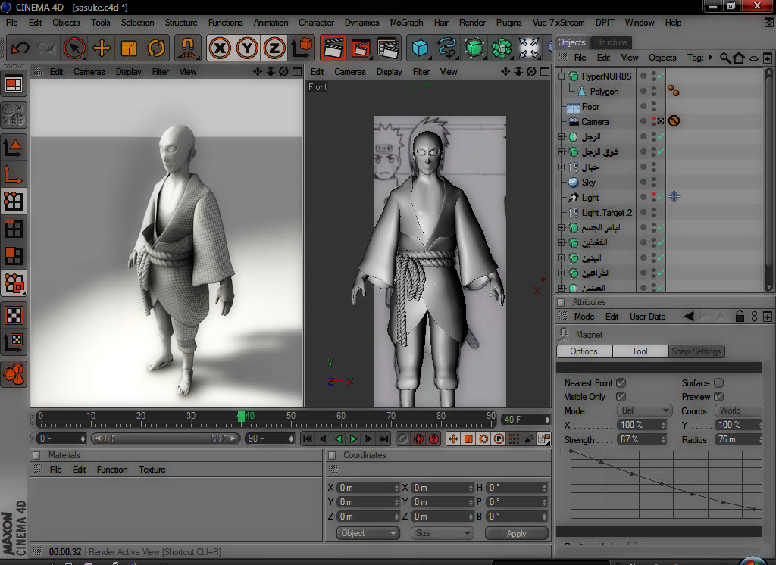Open the Coords dropdown set to World
Image resolution: width=776 pixels, height=565 pixels.
point(738,410)
